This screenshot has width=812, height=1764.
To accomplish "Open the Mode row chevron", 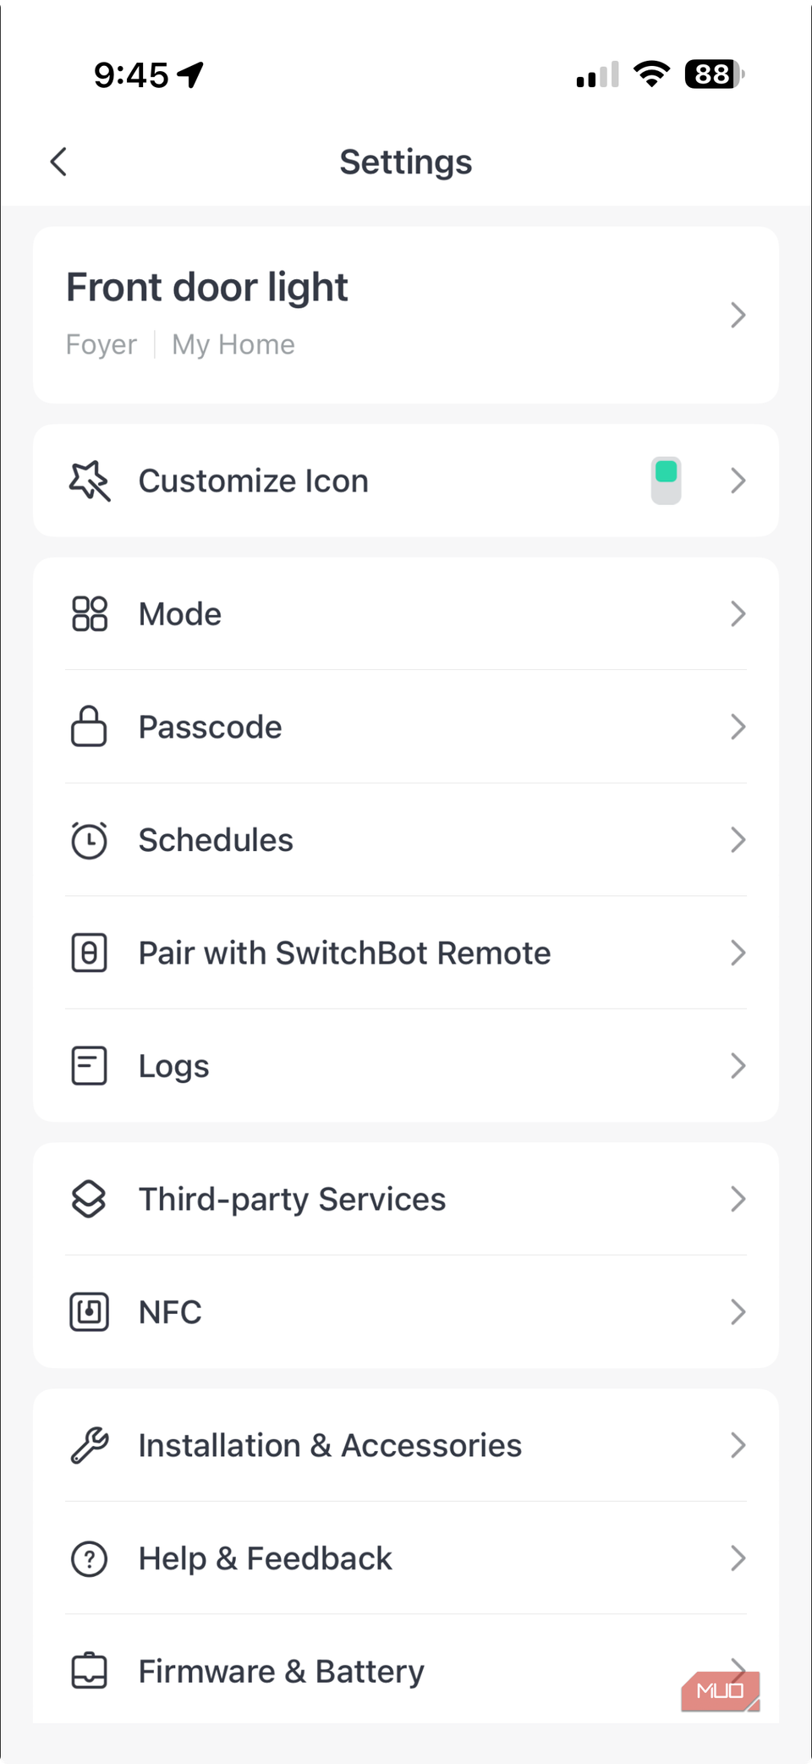I will click(738, 613).
